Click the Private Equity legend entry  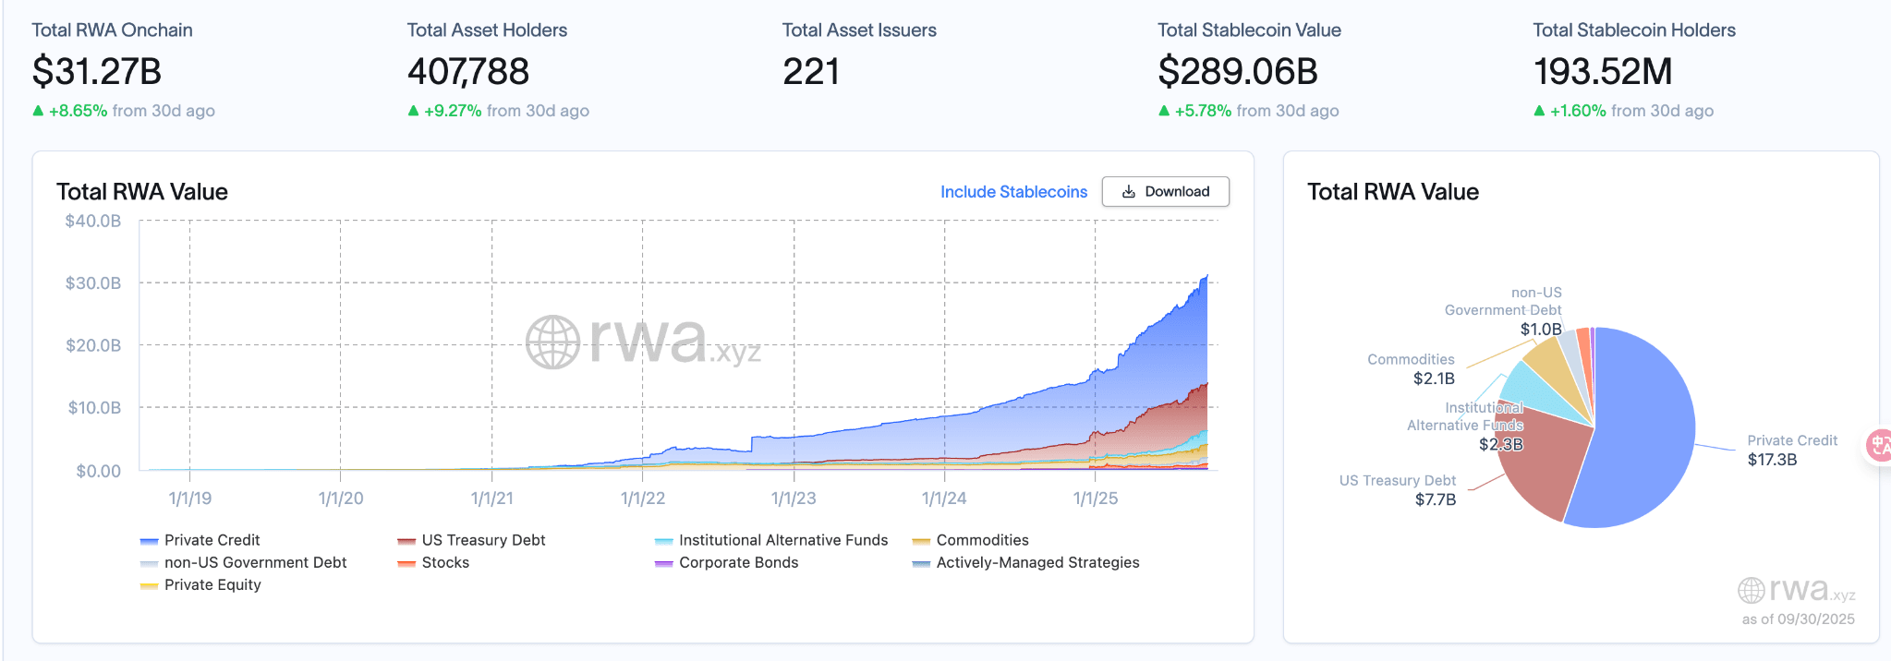pos(200,584)
